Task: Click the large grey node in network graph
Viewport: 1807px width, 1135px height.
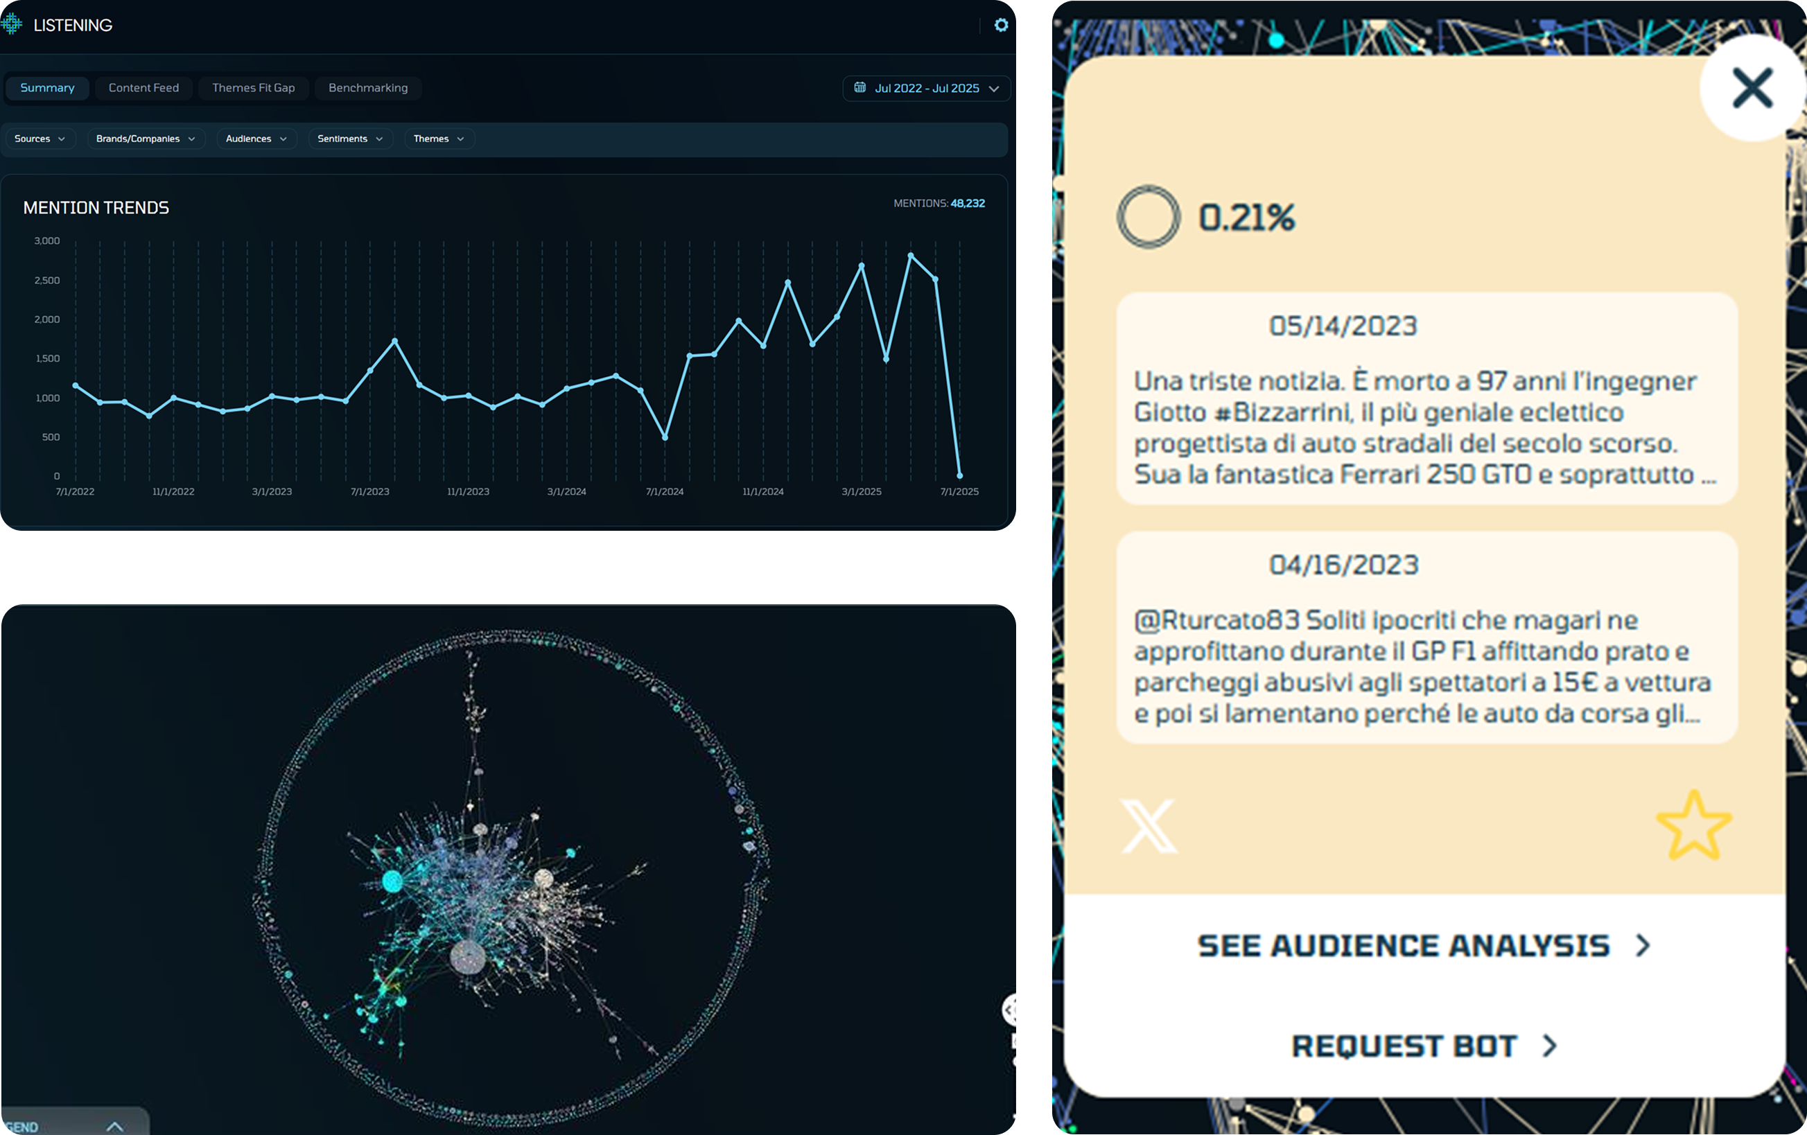Action: [x=467, y=957]
